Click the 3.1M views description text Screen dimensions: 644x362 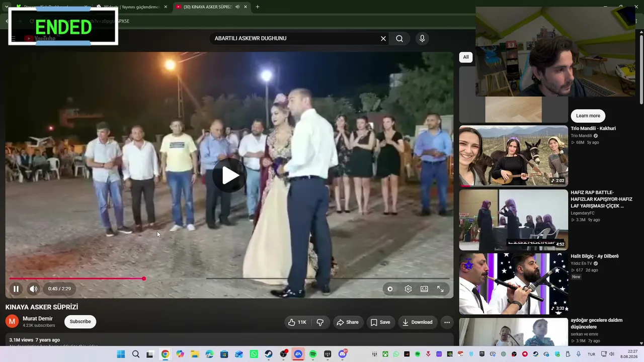(34, 340)
